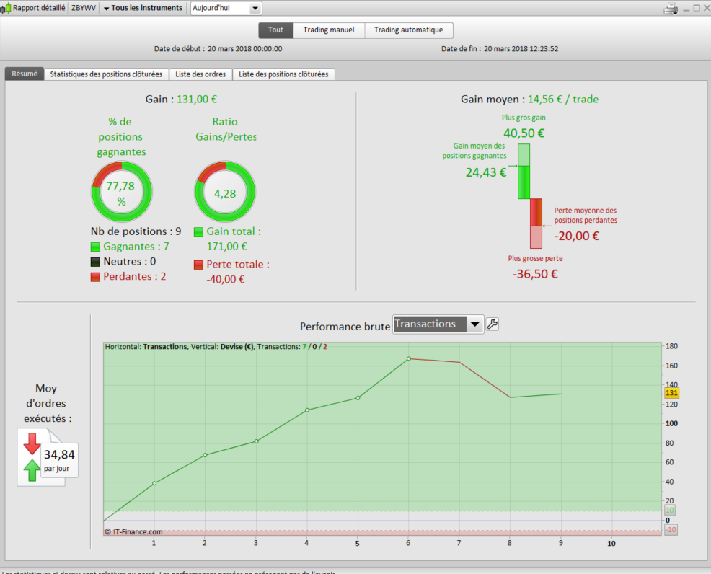The width and height of the screenshot is (711, 574).
Task: Select the Tout filter toggle
Action: (275, 30)
